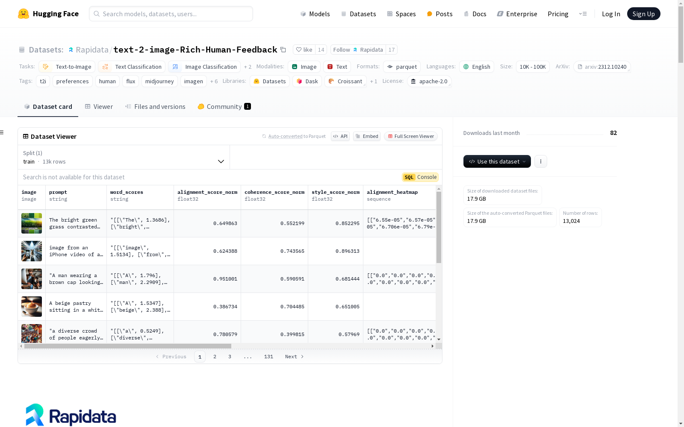Open the left sidebar hamburger toggle
The height and width of the screenshot is (427, 684).
pos(2,132)
